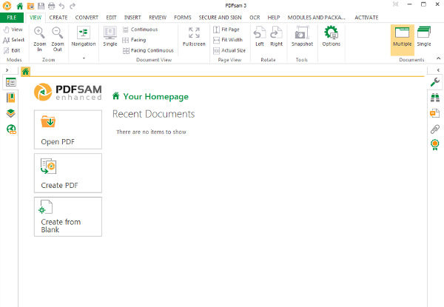Rotate page Left
The image size is (444, 307).
click(x=260, y=36)
